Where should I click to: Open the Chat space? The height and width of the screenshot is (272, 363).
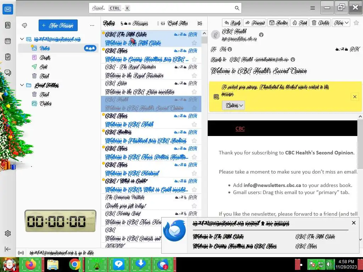8,73
